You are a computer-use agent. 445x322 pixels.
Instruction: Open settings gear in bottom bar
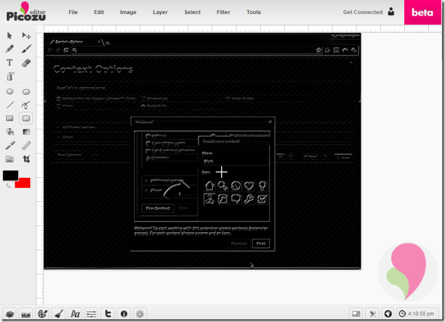click(140, 313)
